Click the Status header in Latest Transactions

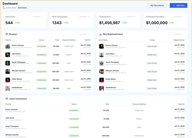coord(74,104)
